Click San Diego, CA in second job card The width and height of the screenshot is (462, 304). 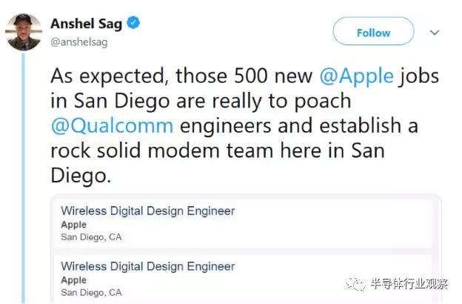91,292
